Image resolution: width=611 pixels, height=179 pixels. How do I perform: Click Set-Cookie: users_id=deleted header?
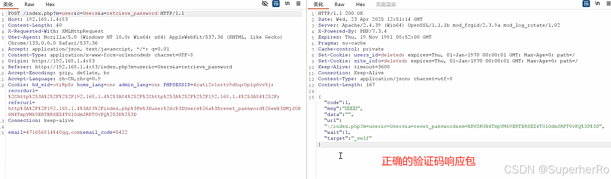coord(446,55)
